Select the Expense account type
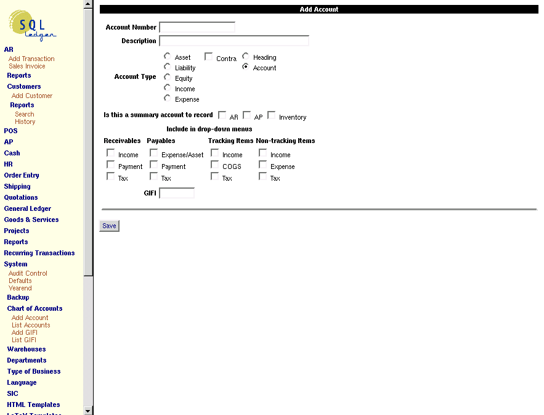The width and height of the screenshot is (544, 415). pyautogui.click(x=166, y=99)
